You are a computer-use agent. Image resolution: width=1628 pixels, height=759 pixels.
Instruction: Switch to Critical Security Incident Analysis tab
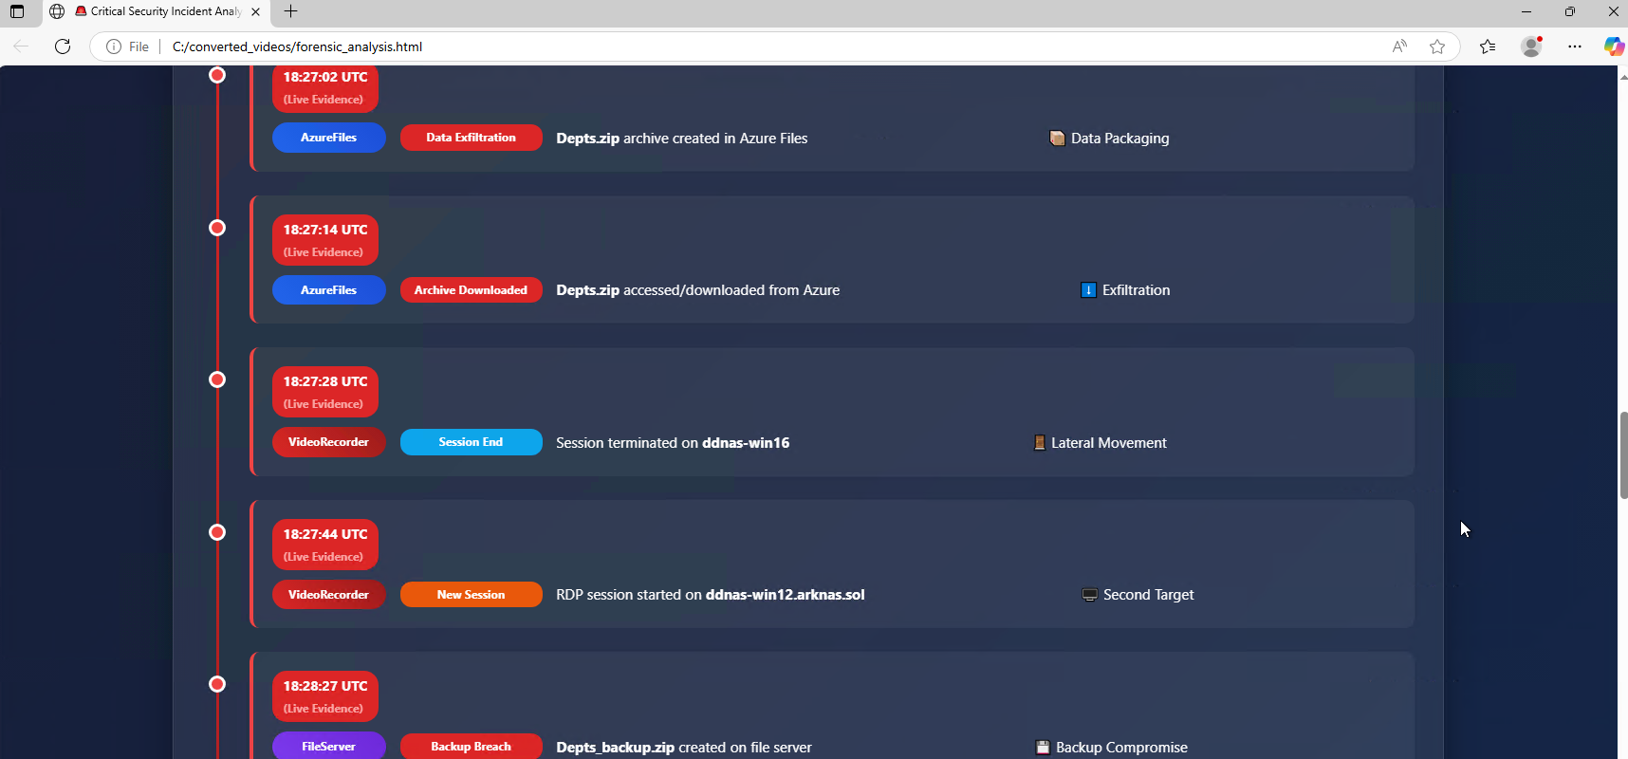coord(157,11)
